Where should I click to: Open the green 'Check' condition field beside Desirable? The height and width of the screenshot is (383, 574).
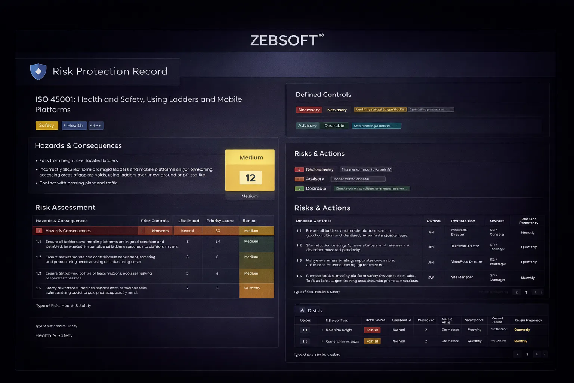(372, 189)
